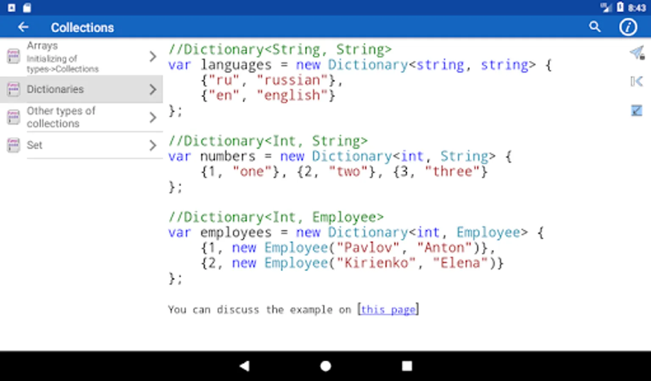Expand the Dictionaries chevron
This screenshot has width=651, height=381.
(x=153, y=89)
